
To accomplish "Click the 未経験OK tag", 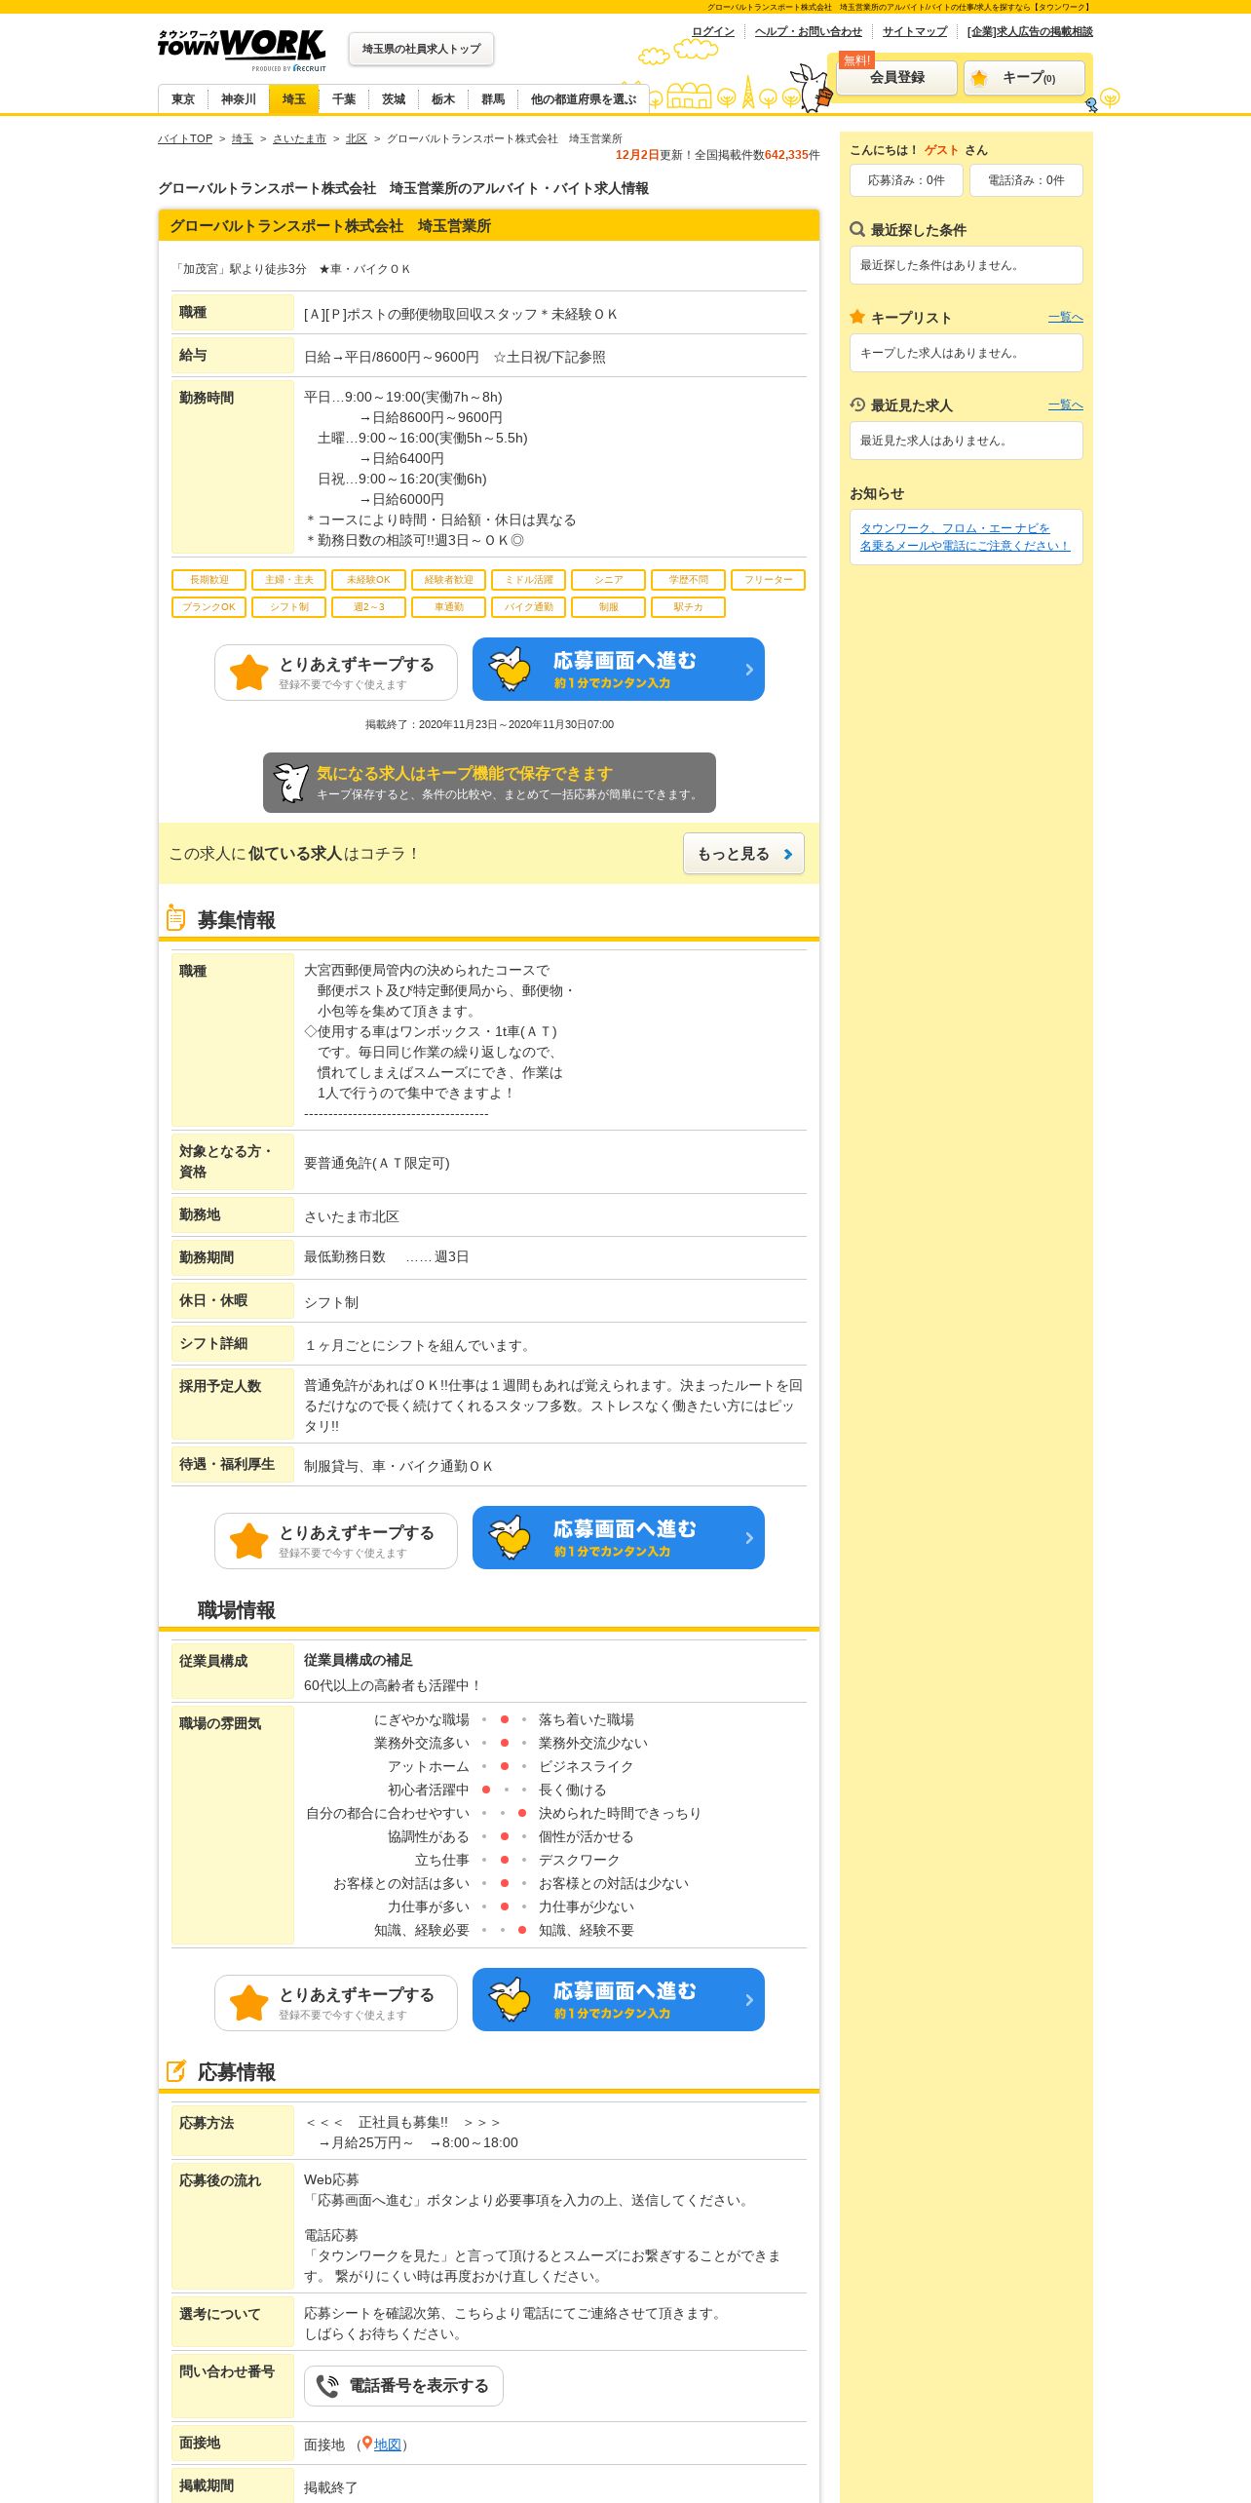I will pos(369,580).
